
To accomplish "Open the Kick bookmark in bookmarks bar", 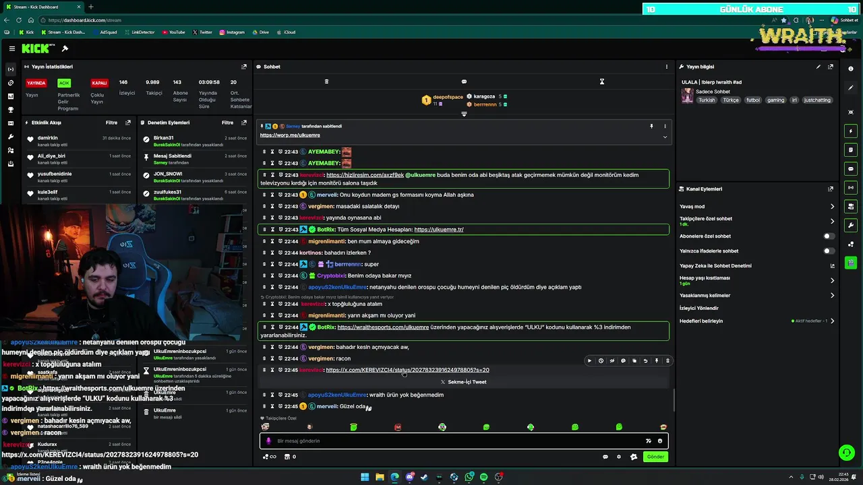I will click(x=26, y=32).
